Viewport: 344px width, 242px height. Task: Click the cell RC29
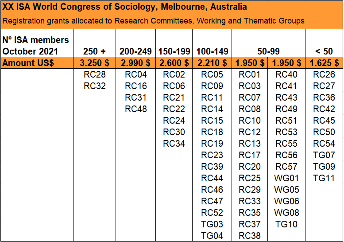point(250,190)
